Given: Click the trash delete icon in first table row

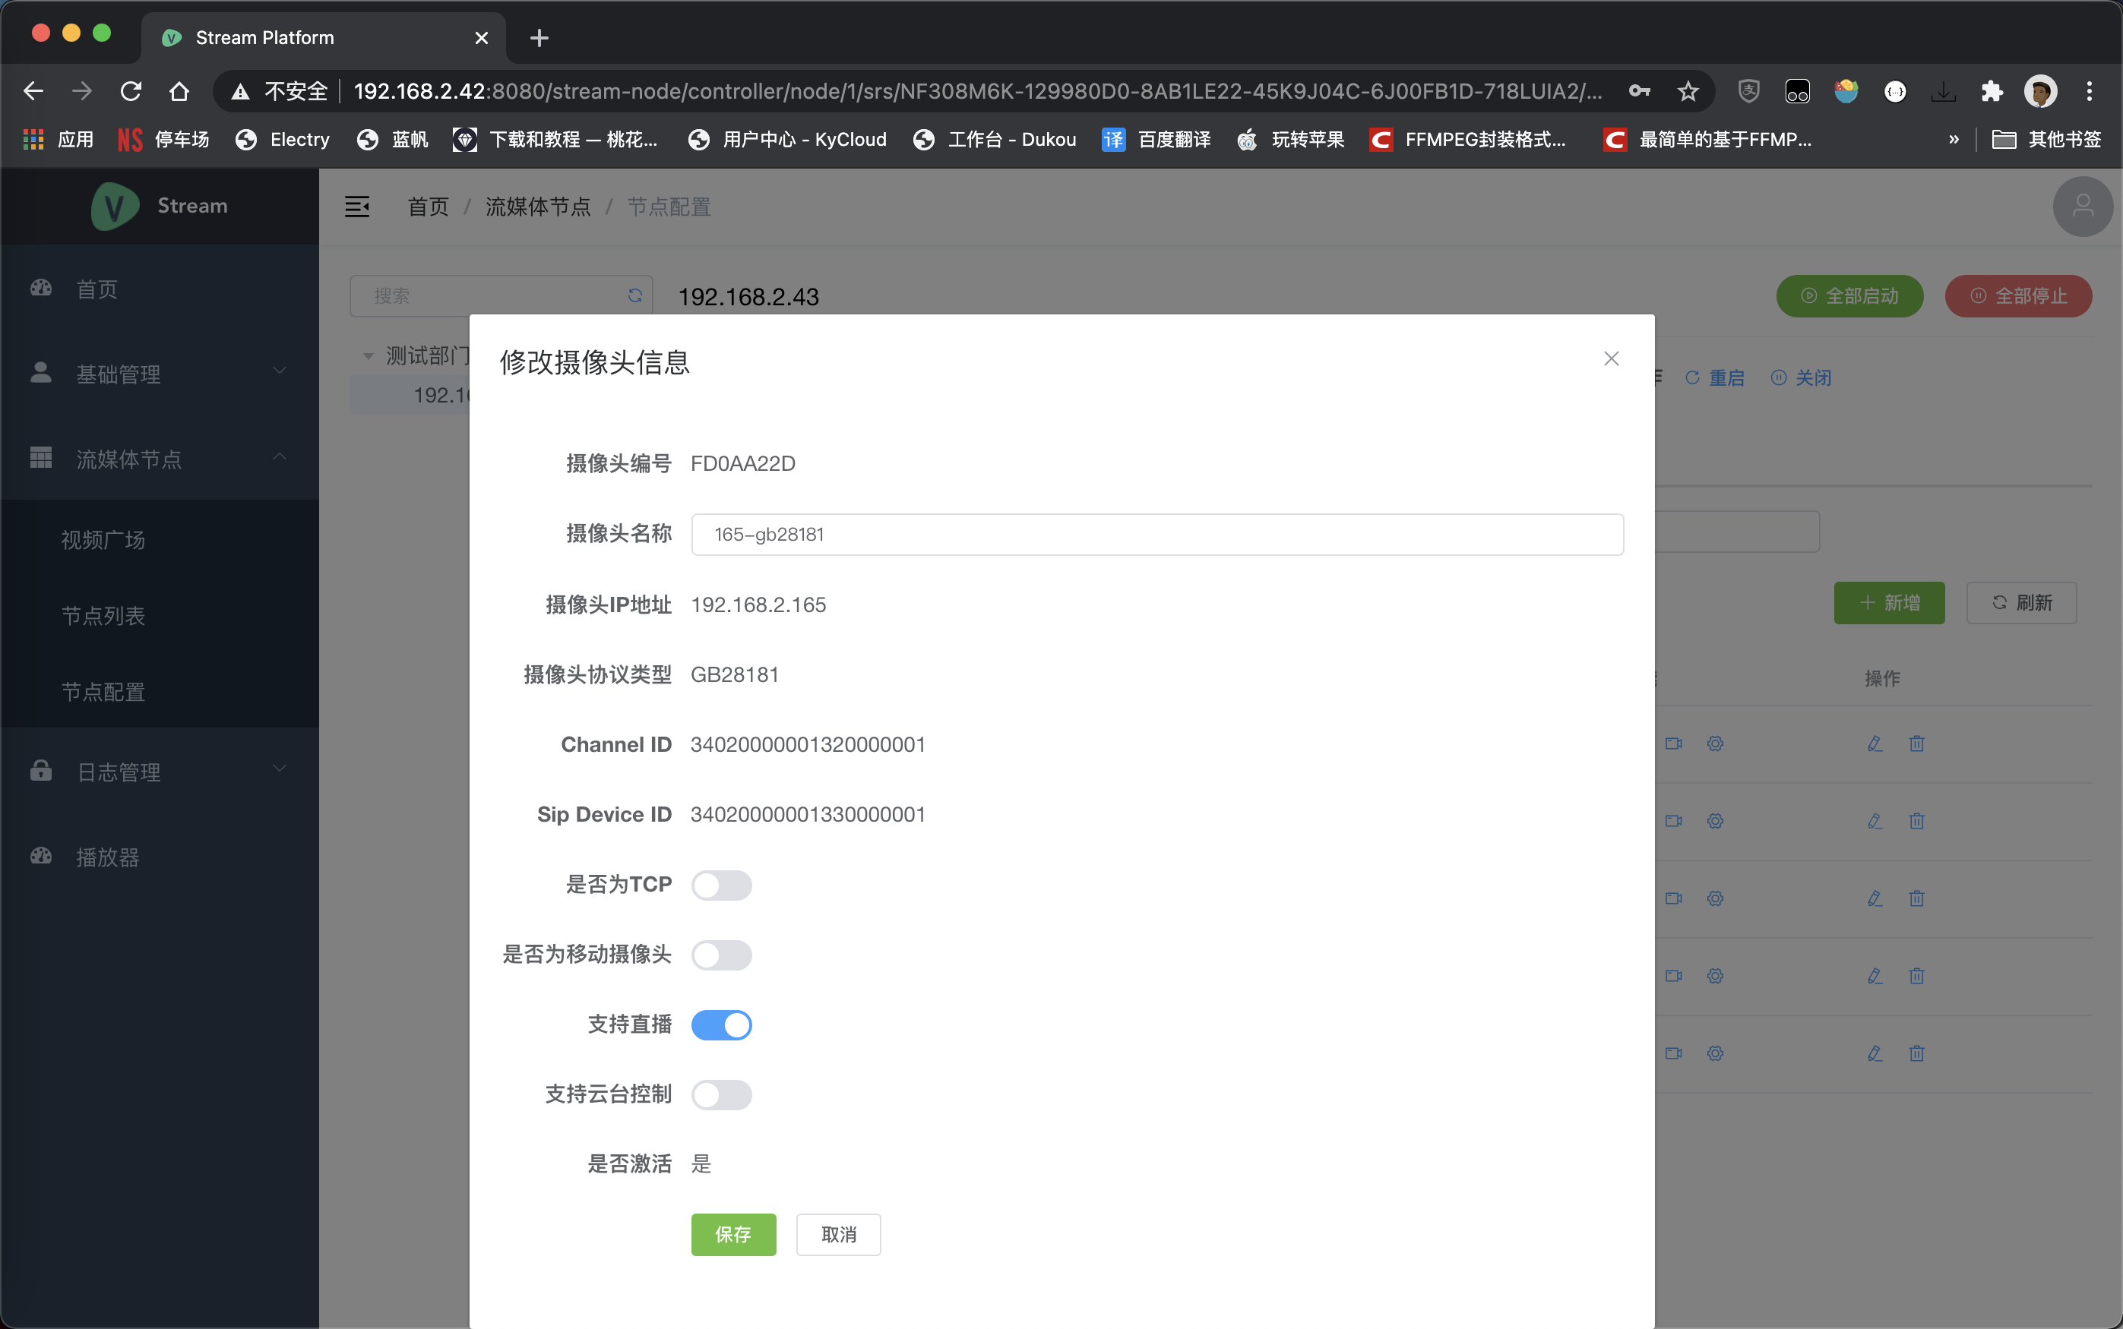Looking at the screenshot, I should 1916,743.
